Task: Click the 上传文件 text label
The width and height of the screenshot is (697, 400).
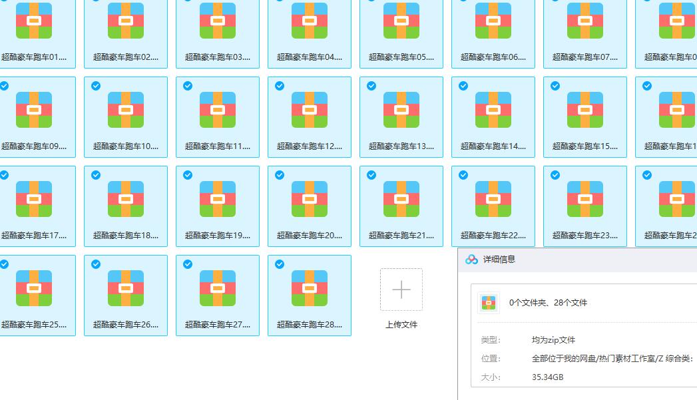Action: 401,325
